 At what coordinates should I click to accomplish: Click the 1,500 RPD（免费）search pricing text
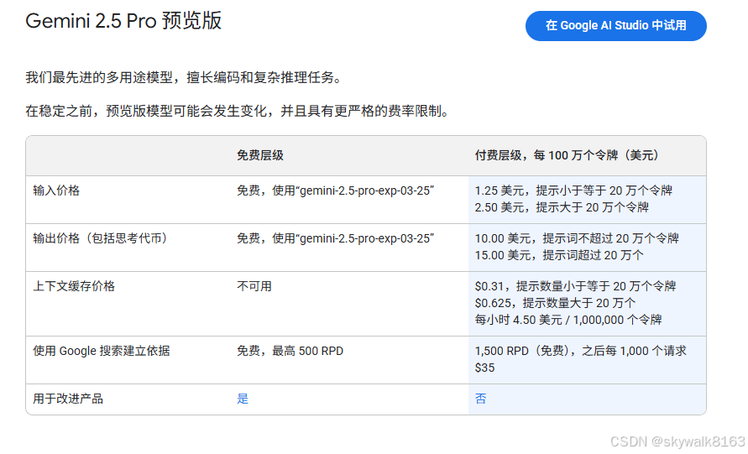point(581,351)
